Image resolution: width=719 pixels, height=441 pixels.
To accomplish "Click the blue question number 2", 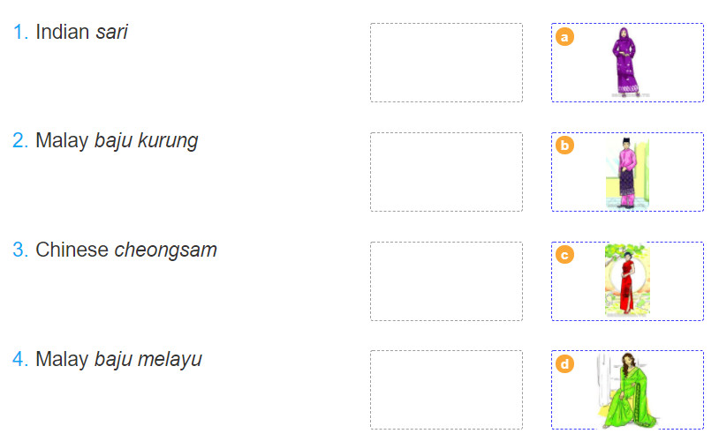I will 20,140.
